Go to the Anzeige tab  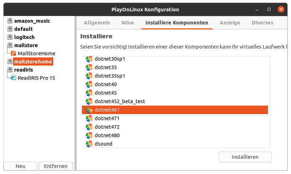coord(230,23)
